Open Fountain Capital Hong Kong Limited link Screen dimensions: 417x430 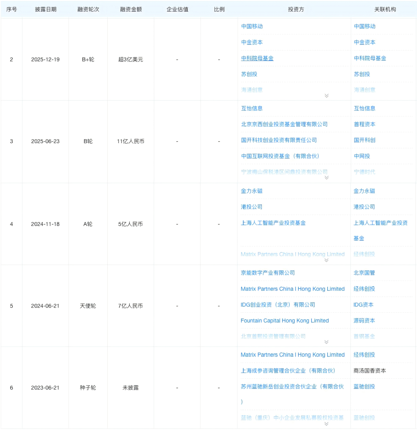(285, 321)
